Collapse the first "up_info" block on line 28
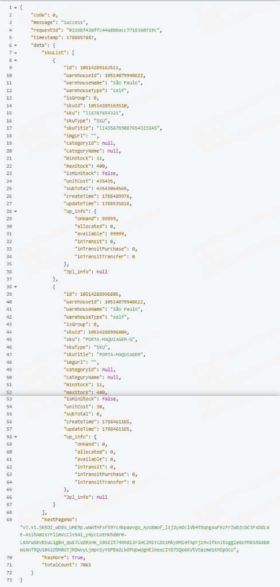Viewport: 280px width, 587px height. pyautogui.click(x=15, y=211)
